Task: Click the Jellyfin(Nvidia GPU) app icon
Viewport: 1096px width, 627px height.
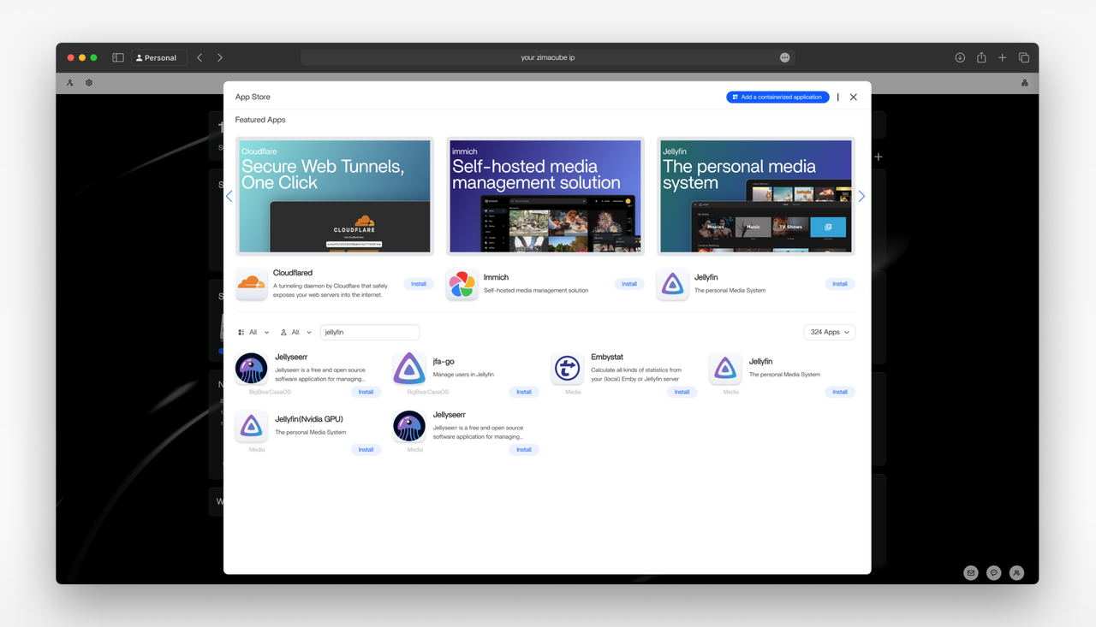Action: 251,426
